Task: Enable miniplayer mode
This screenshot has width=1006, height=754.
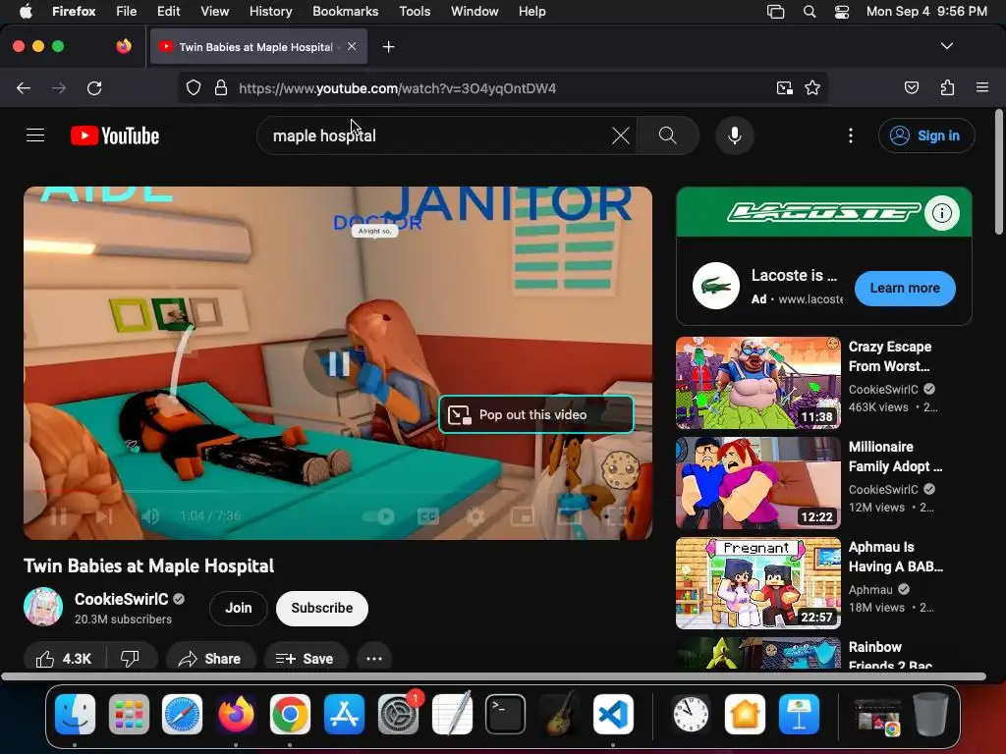Action: pyautogui.click(x=523, y=516)
